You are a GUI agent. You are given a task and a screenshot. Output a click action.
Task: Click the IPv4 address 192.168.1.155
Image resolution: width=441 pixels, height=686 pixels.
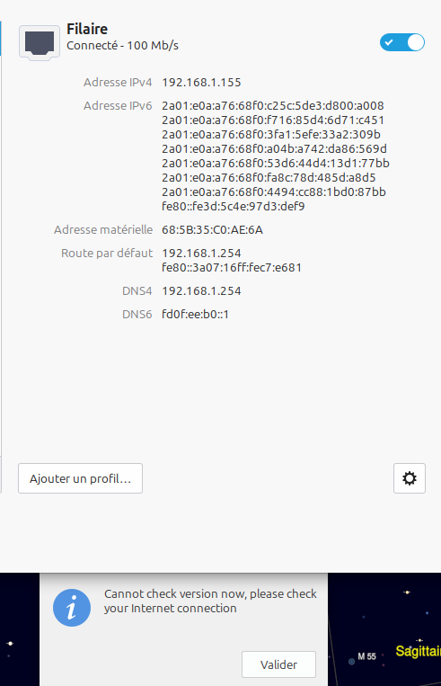coord(201,82)
